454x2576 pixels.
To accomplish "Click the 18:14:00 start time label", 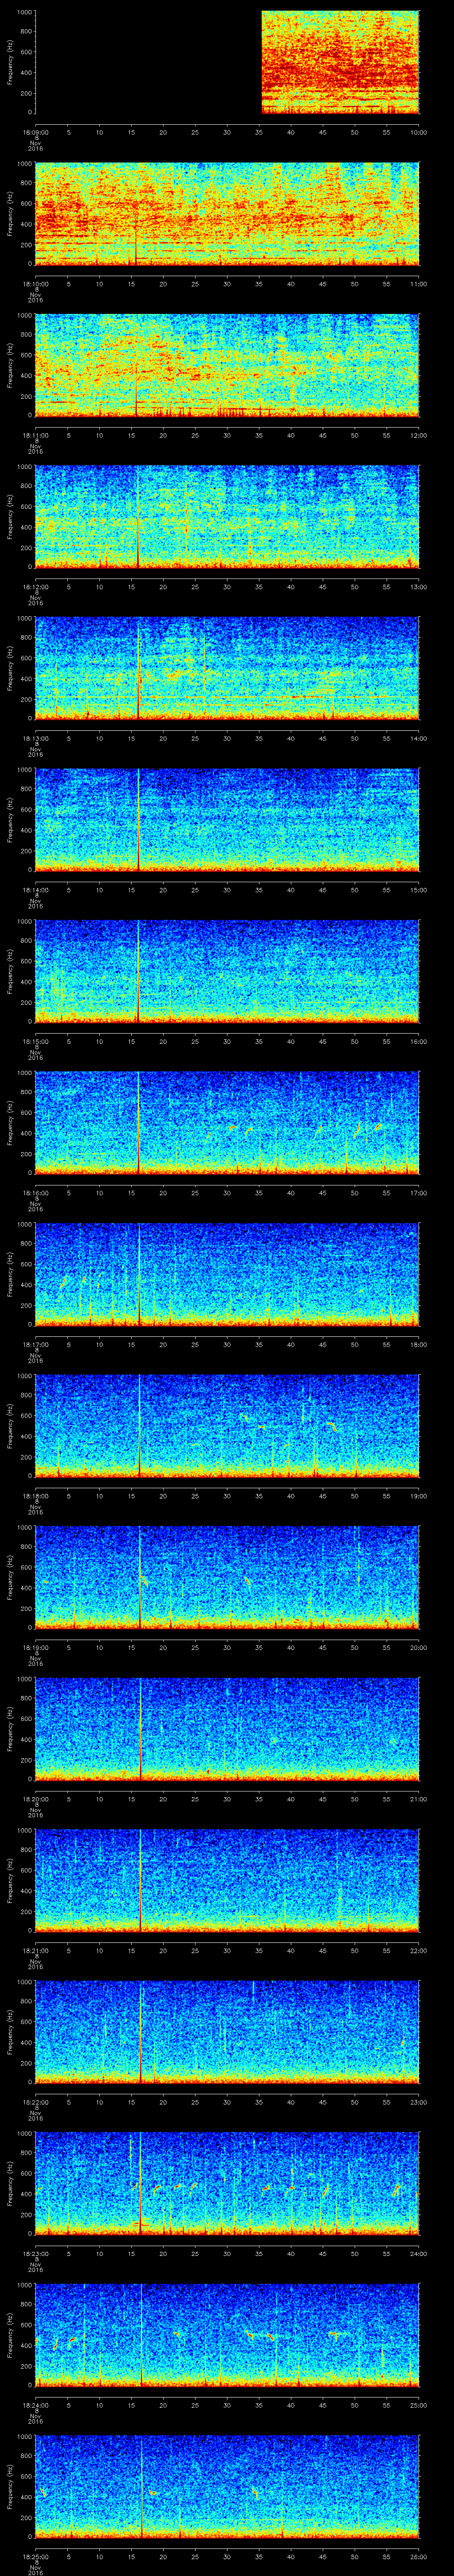I will (35, 890).
